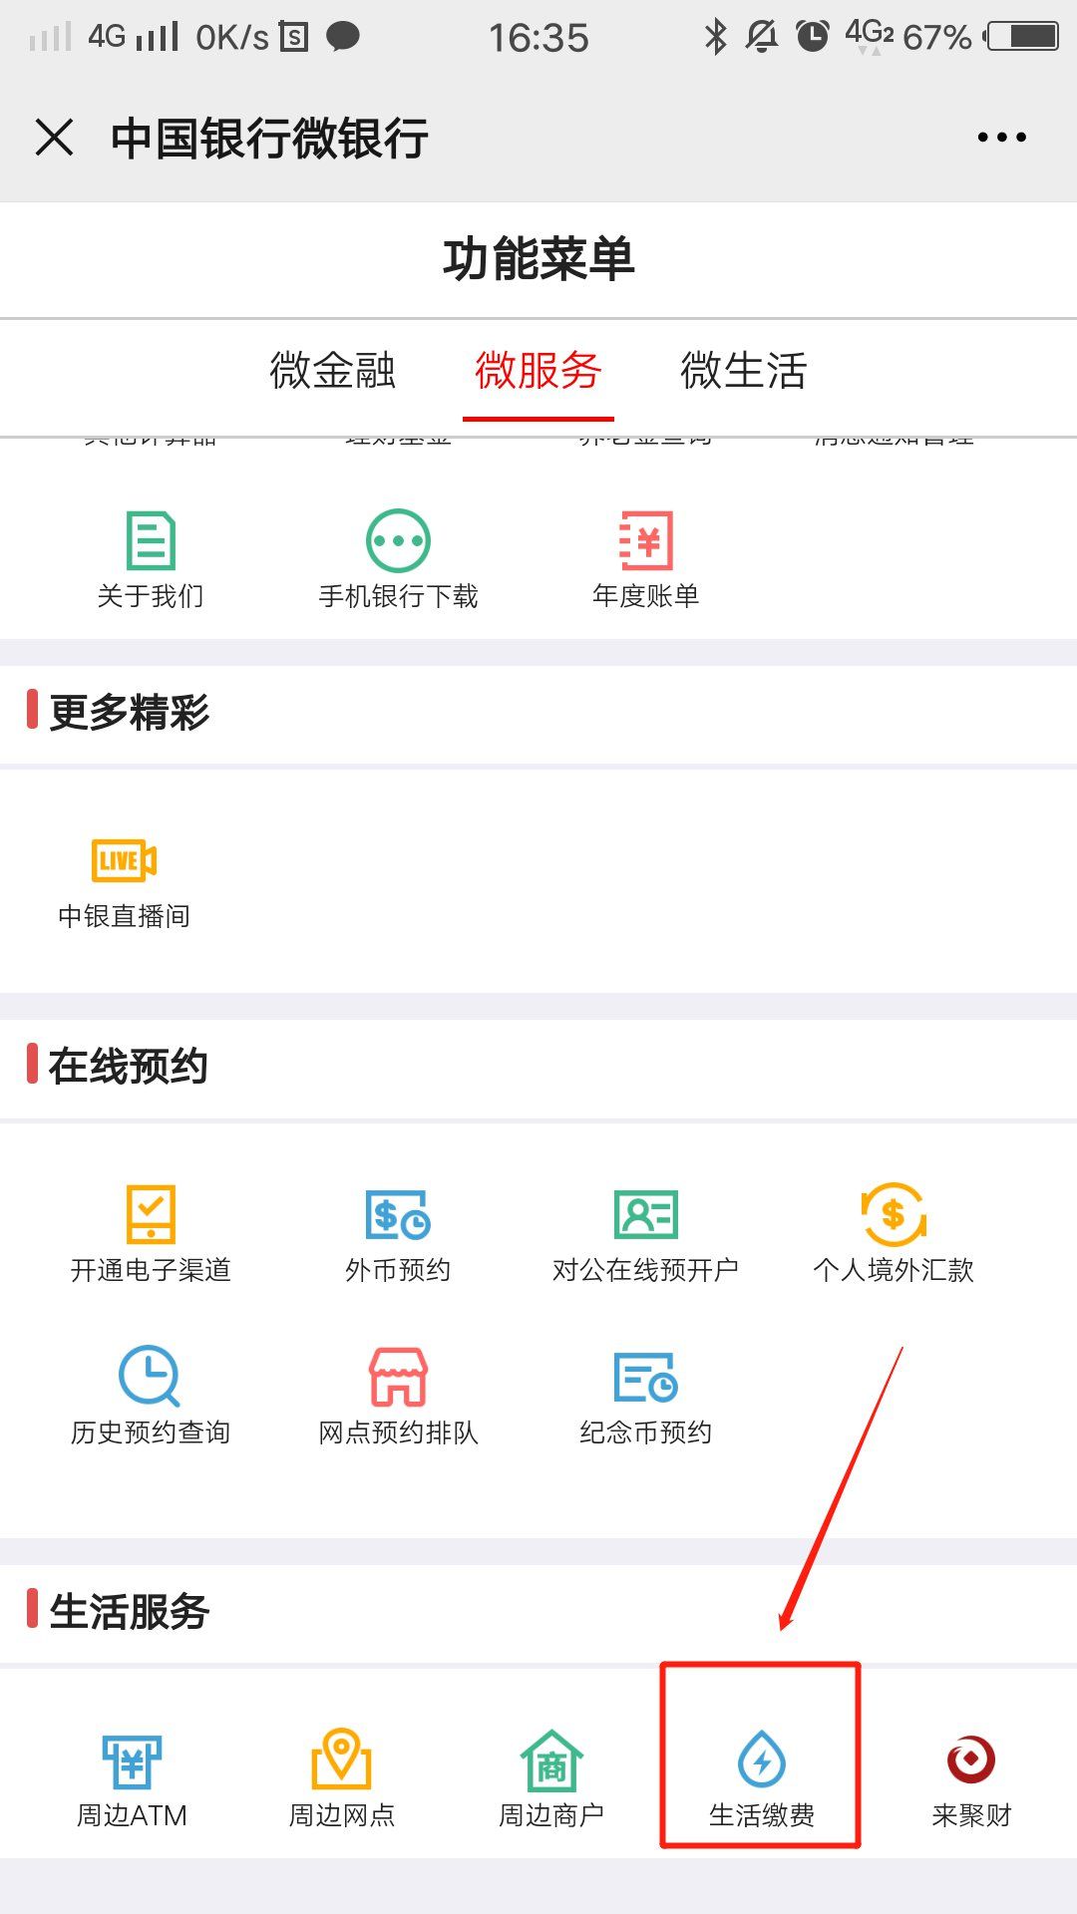Switch to the 微生活 tab

(744, 370)
